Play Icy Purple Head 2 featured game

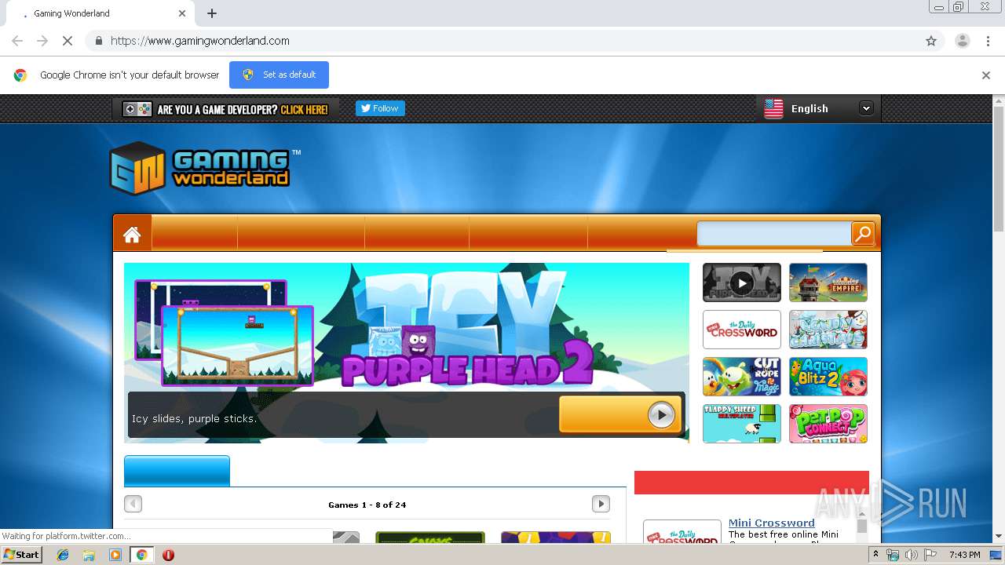[619, 414]
